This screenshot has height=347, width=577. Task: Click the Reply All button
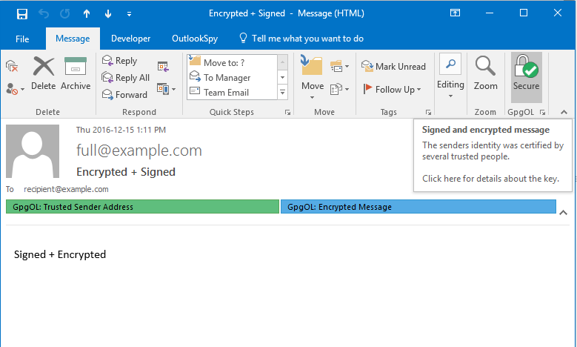(x=125, y=78)
